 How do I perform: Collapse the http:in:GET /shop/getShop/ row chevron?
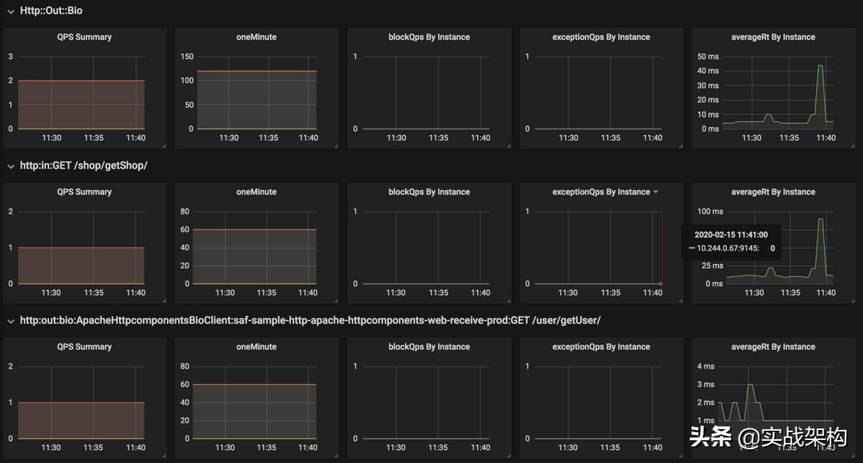tap(11, 166)
